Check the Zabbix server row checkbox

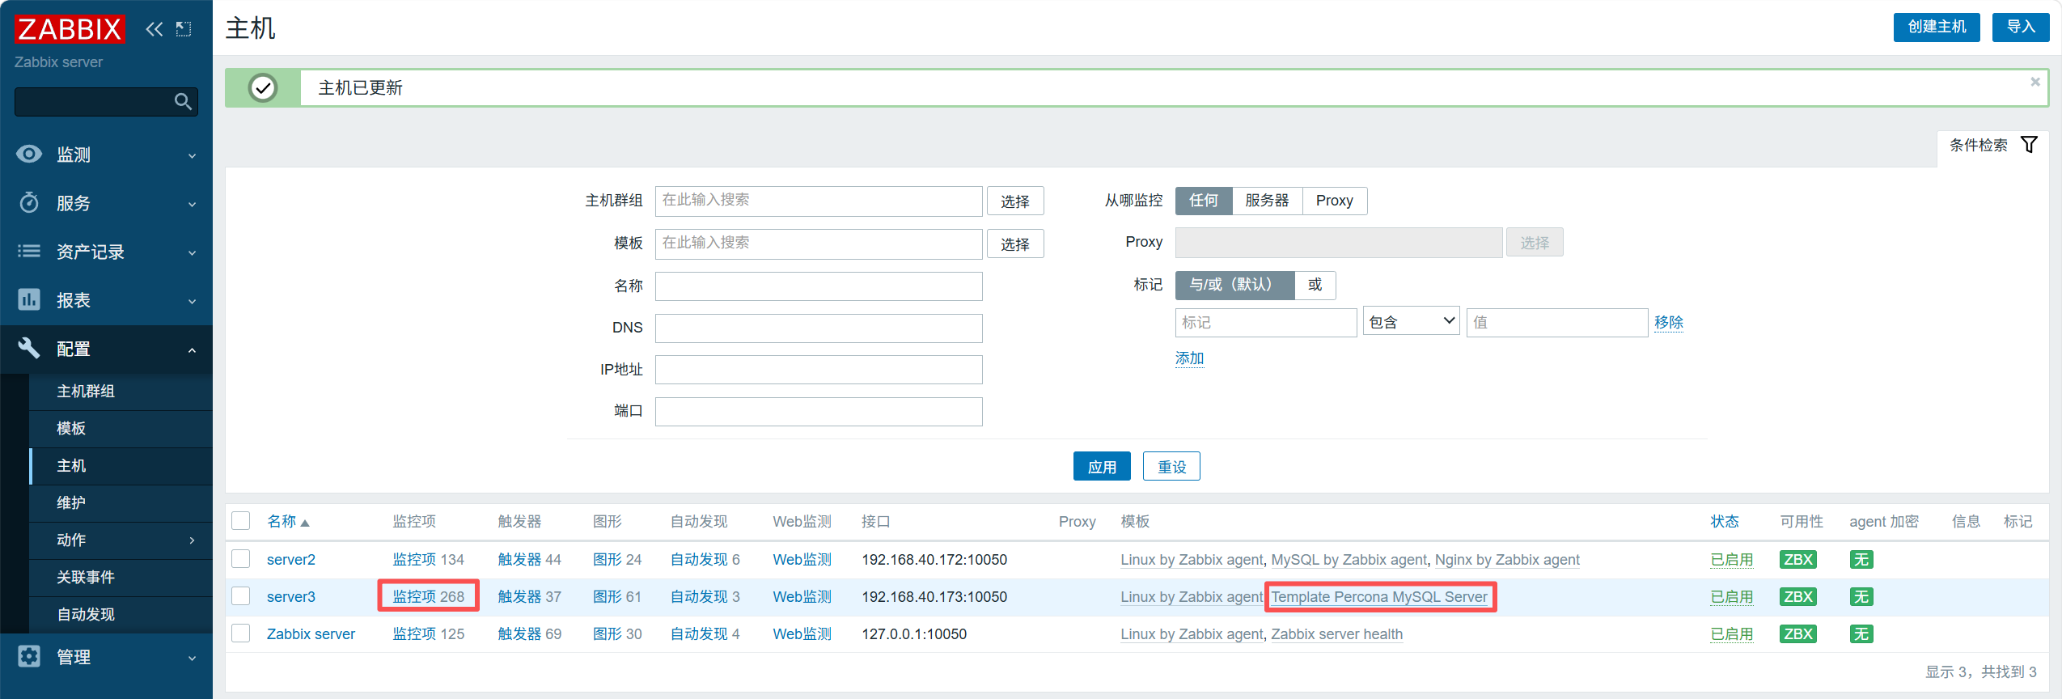pos(241,633)
